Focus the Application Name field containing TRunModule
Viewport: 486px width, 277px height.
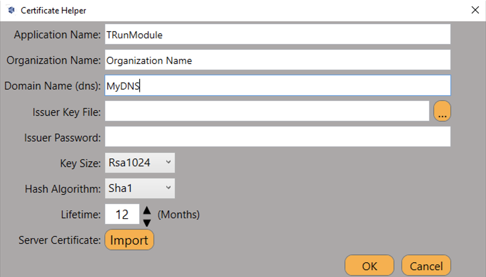click(x=278, y=35)
